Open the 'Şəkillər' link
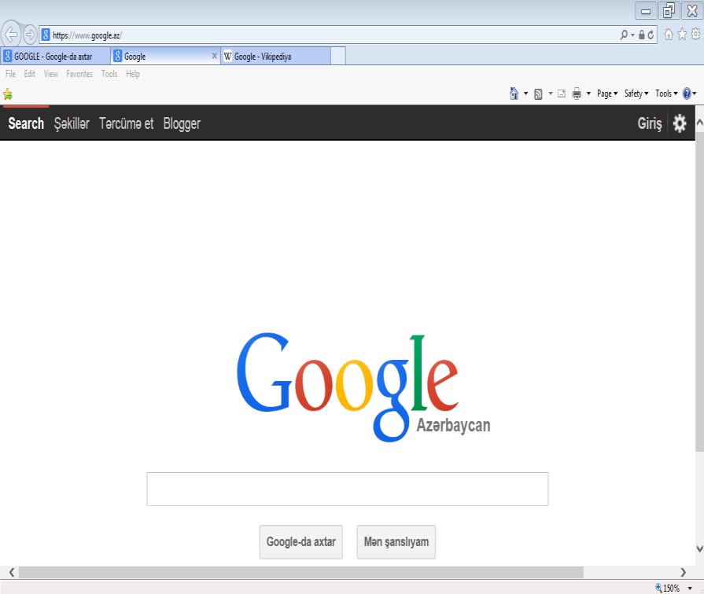 point(72,123)
